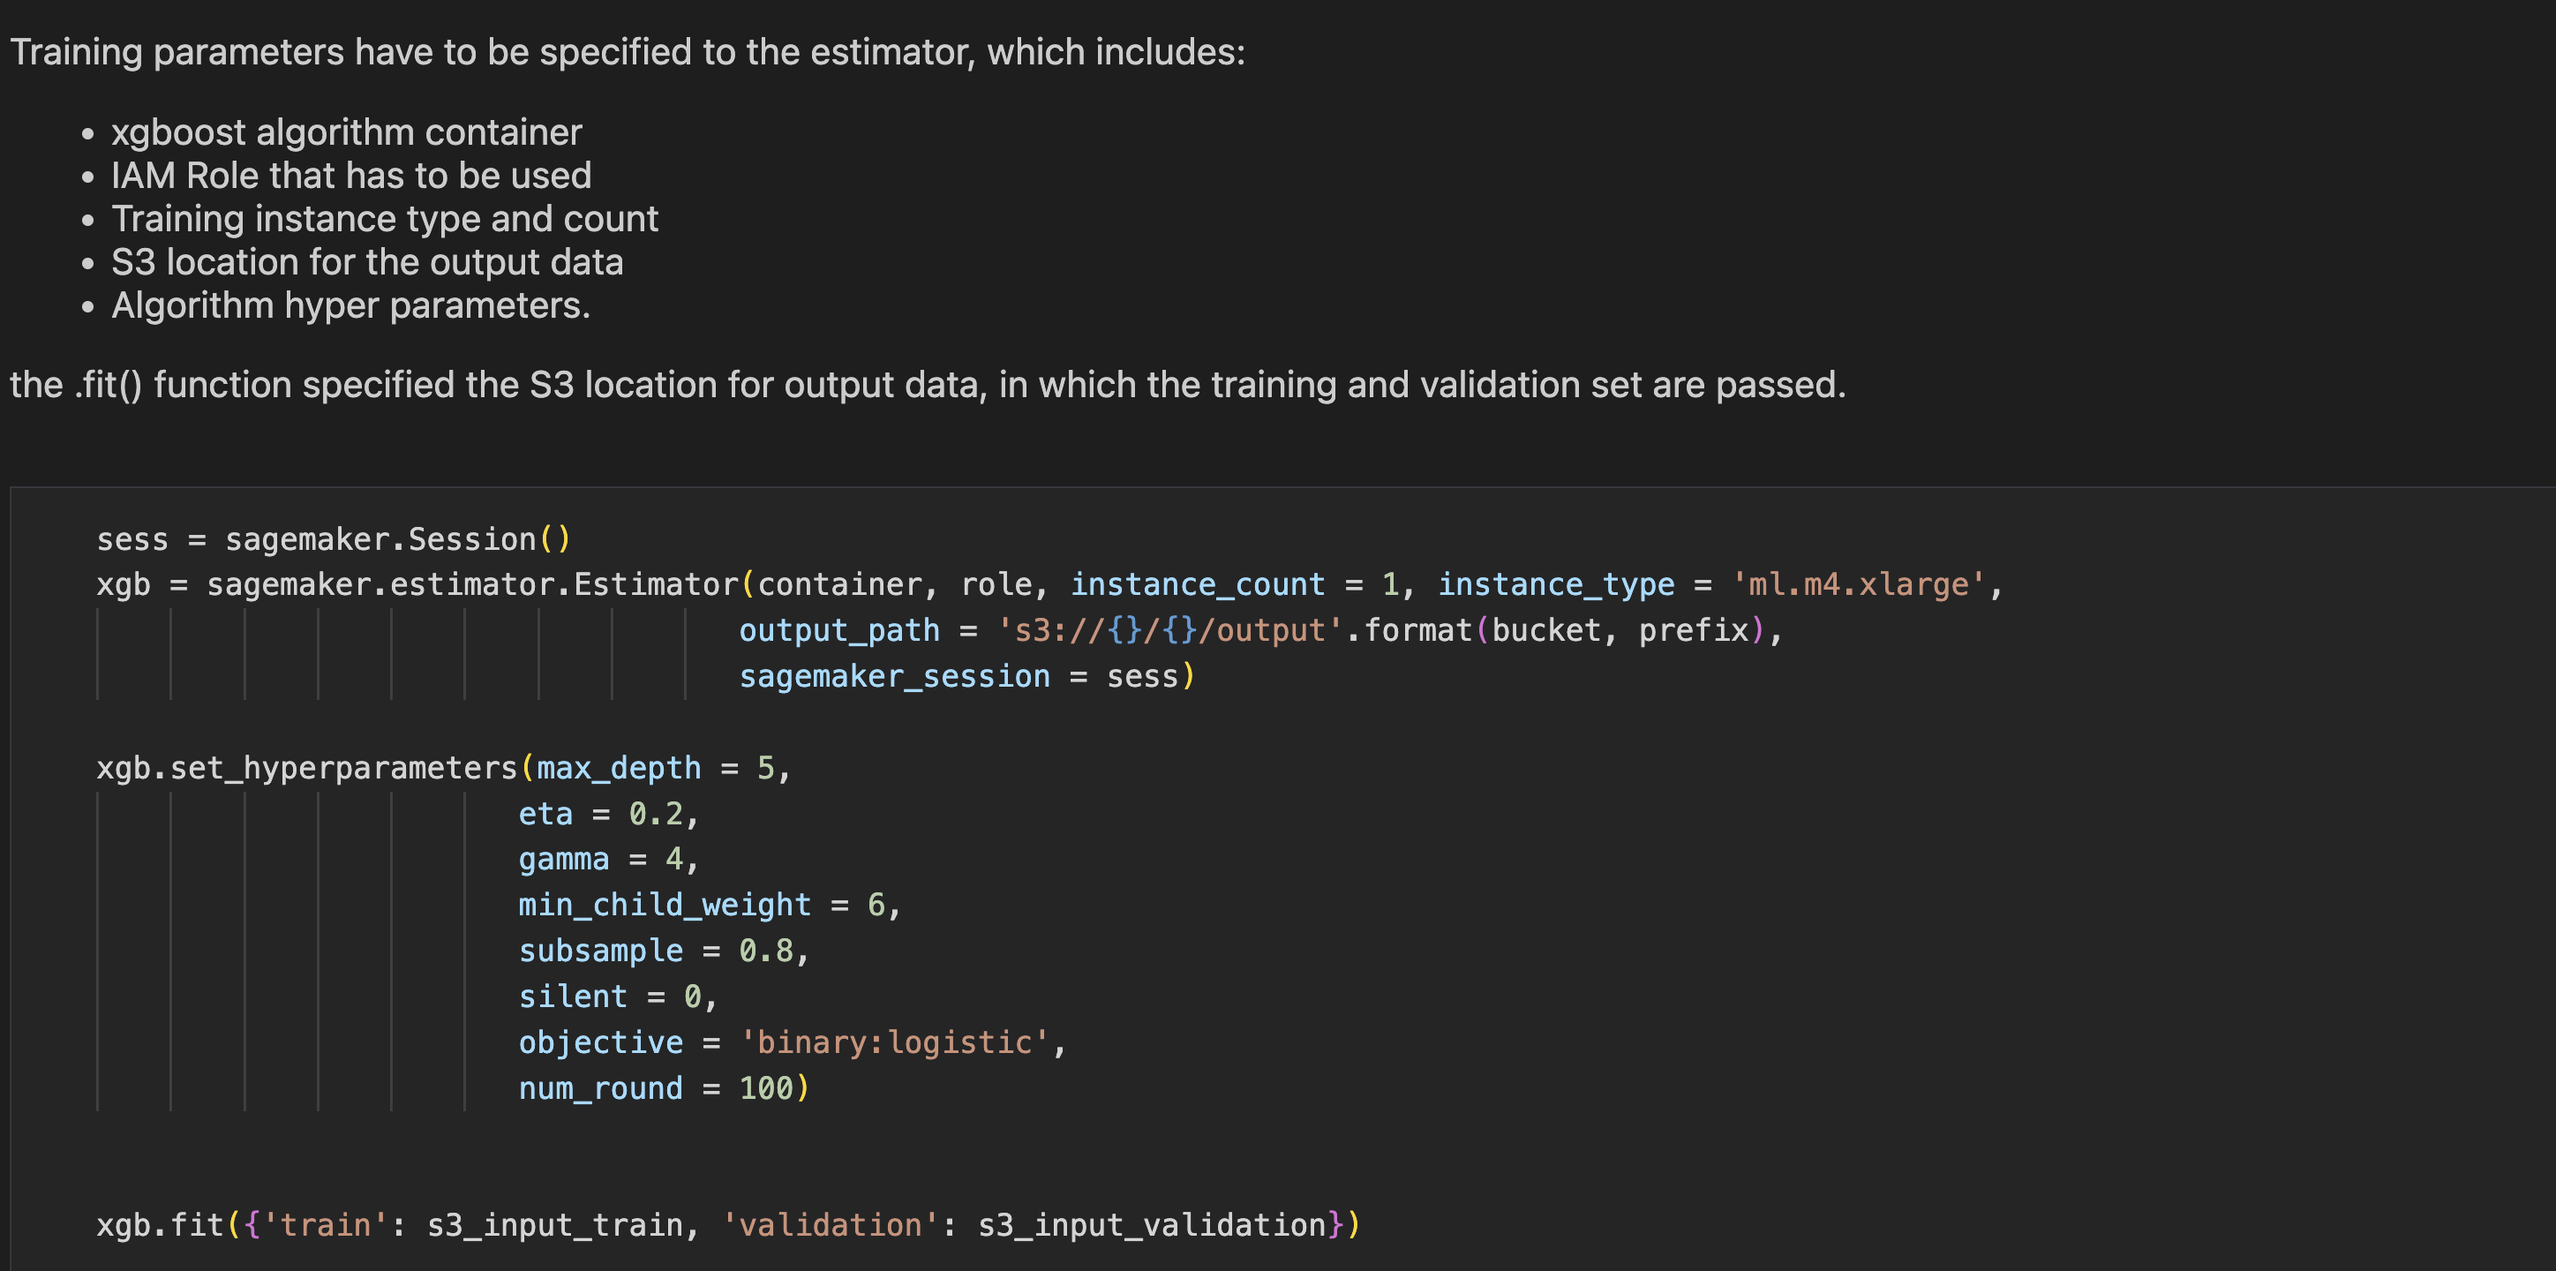
Task: Click 's3_input_validation' variable in fit call
Action: [1151, 1224]
